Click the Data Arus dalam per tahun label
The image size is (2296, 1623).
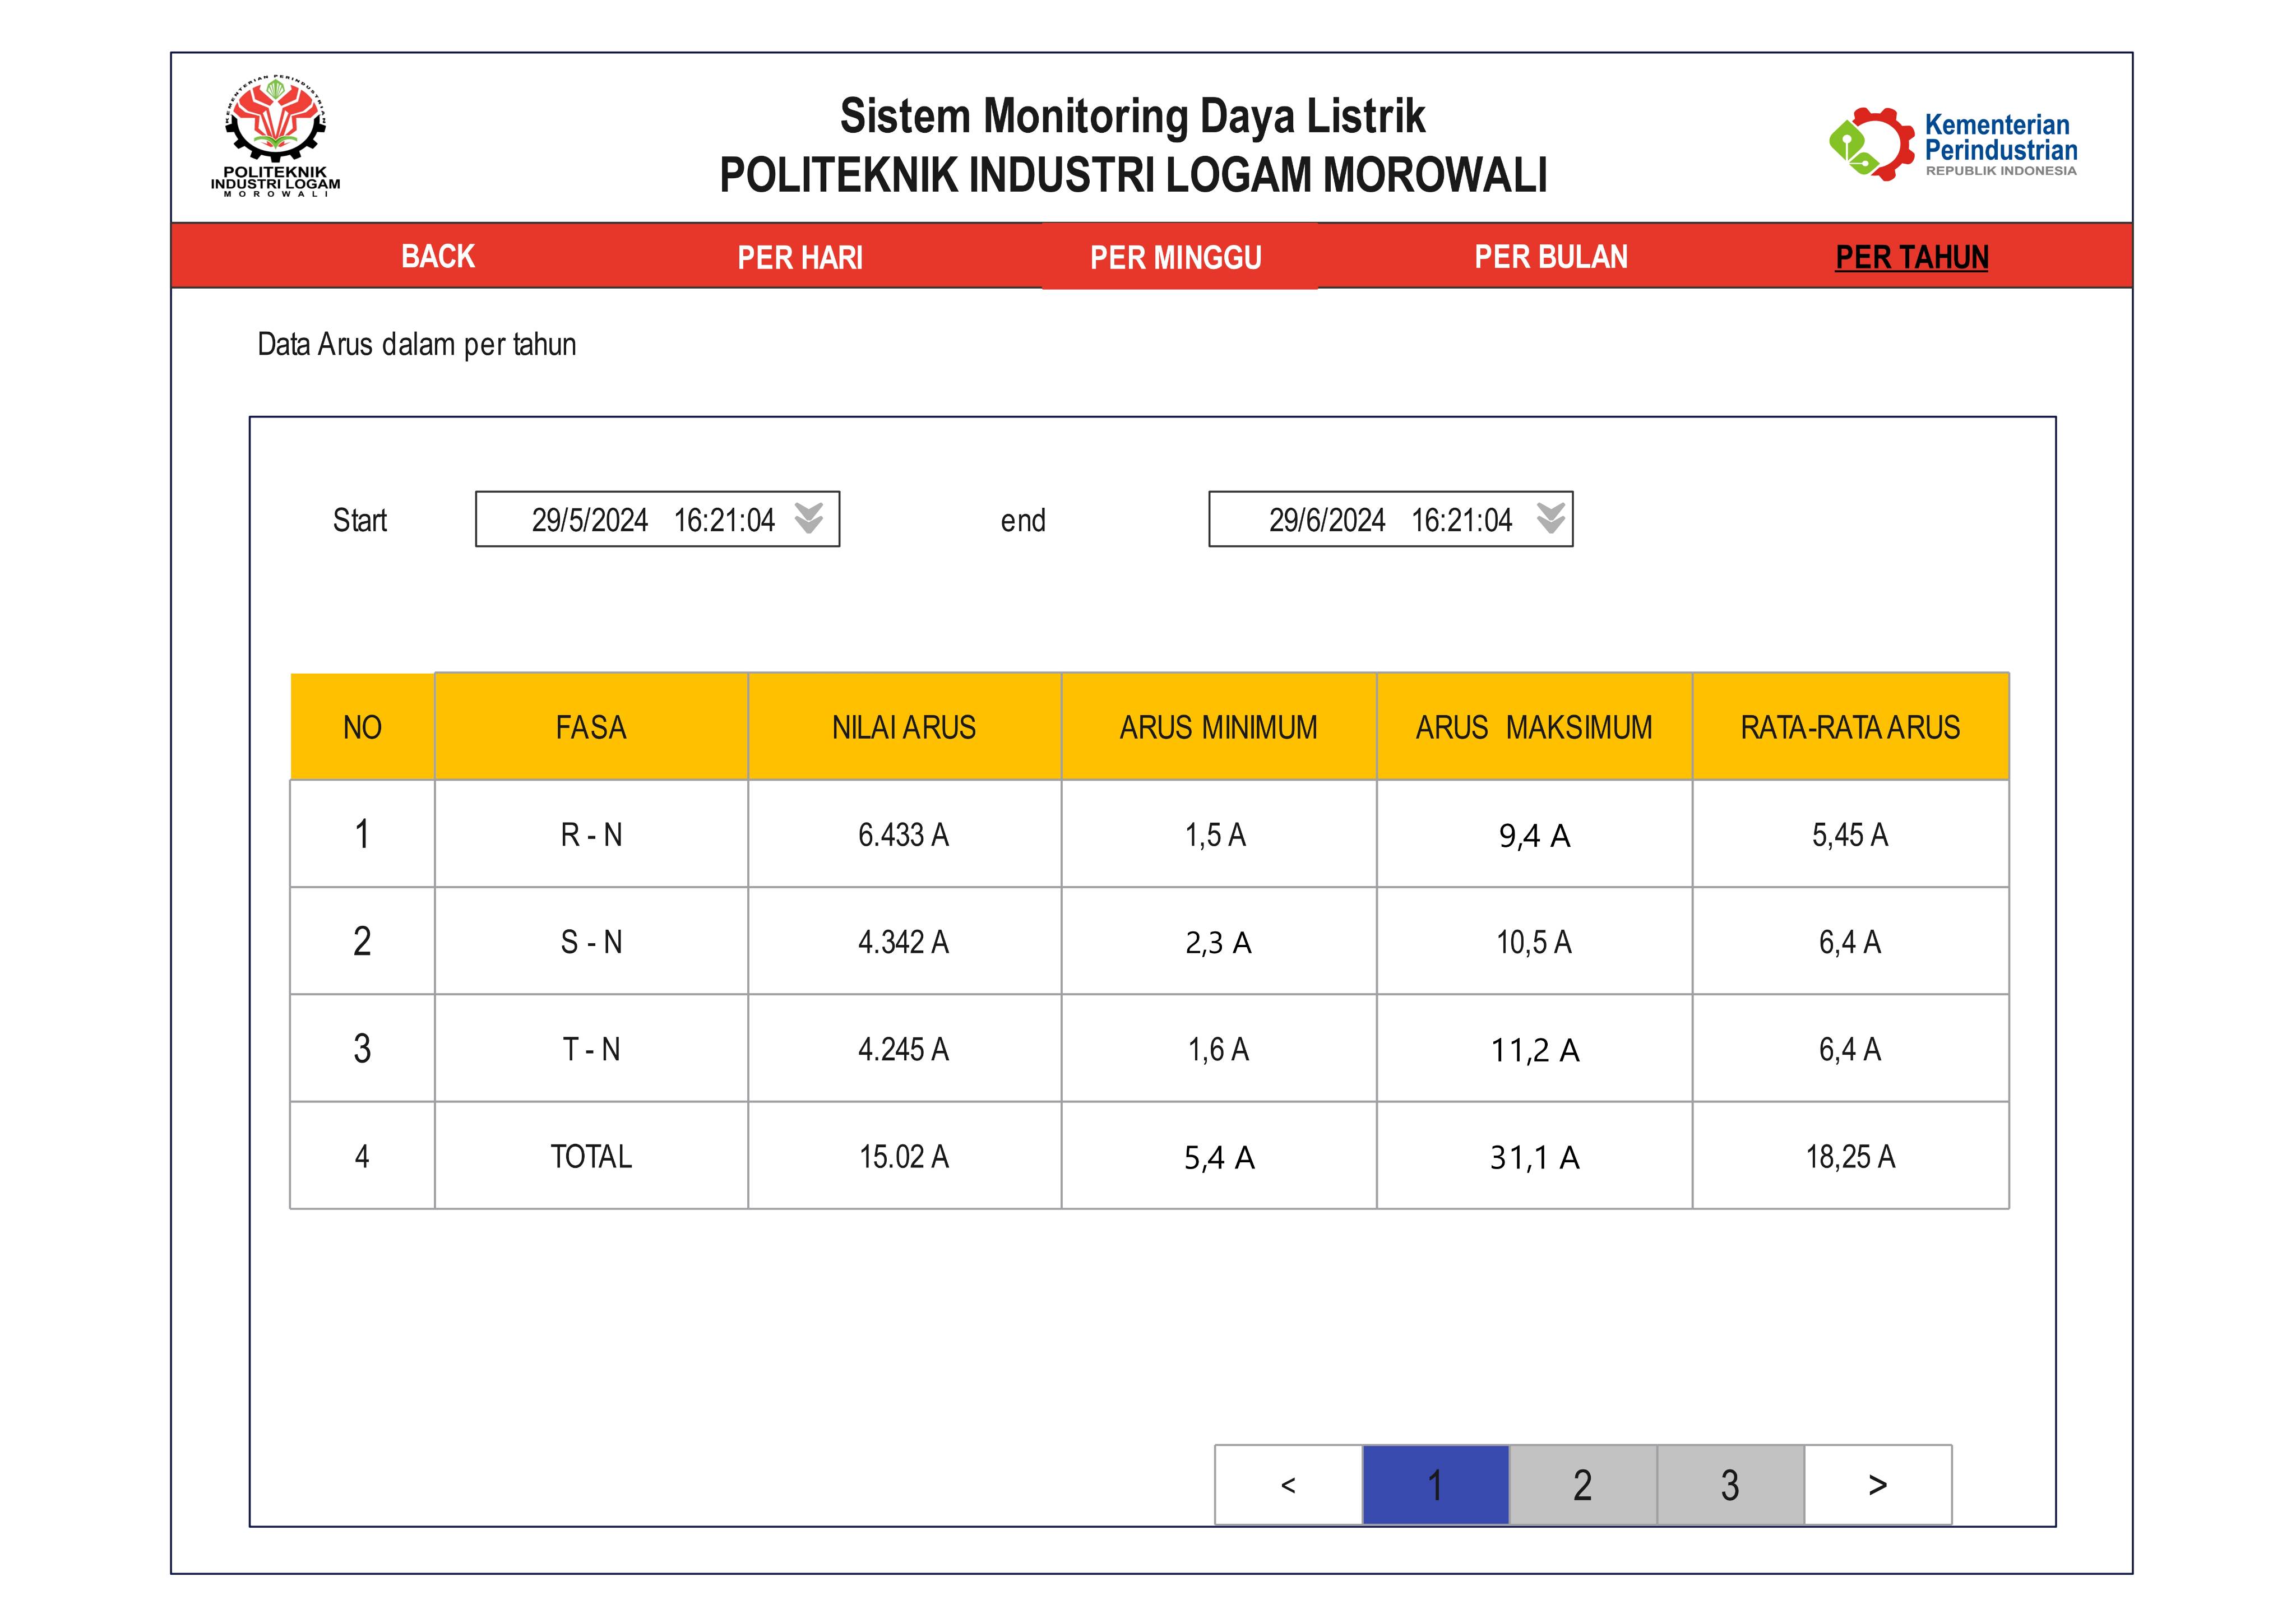point(417,345)
